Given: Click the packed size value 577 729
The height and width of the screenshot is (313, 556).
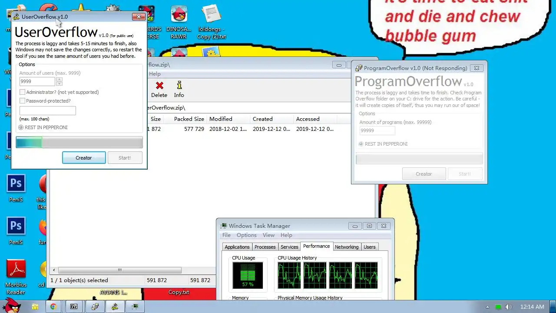Looking at the screenshot, I should 194,129.
